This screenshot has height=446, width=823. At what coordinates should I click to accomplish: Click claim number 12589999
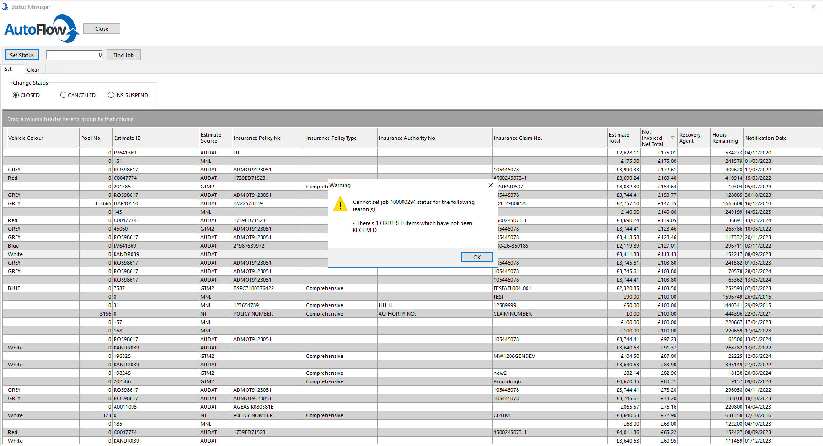[550, 305]
